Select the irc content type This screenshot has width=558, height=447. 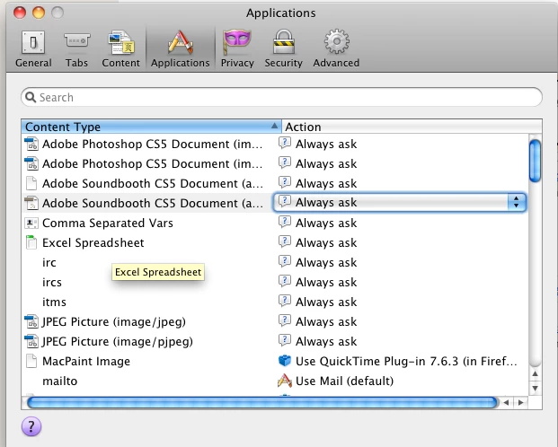pyautogui.click(x=49, y=262)
